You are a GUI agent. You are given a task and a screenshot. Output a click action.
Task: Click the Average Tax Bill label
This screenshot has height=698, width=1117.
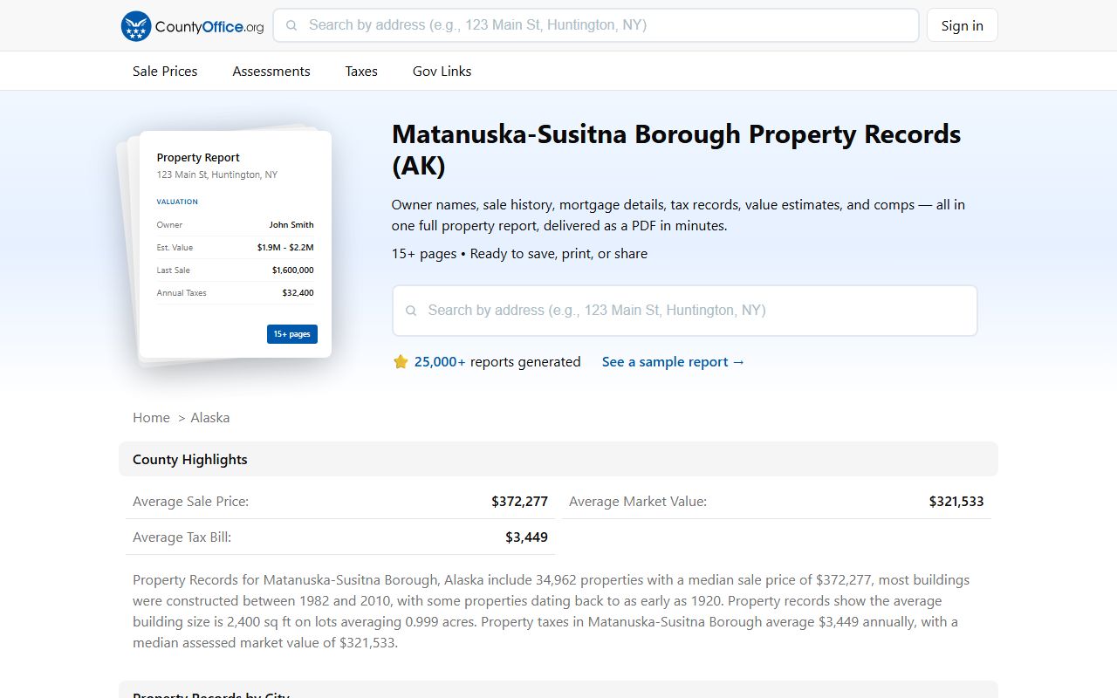(182, 537)
